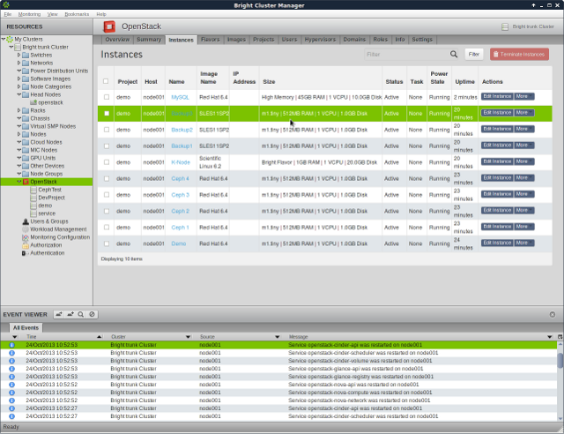Check the Backup3 instance checkbox

(x=107, y=113)
